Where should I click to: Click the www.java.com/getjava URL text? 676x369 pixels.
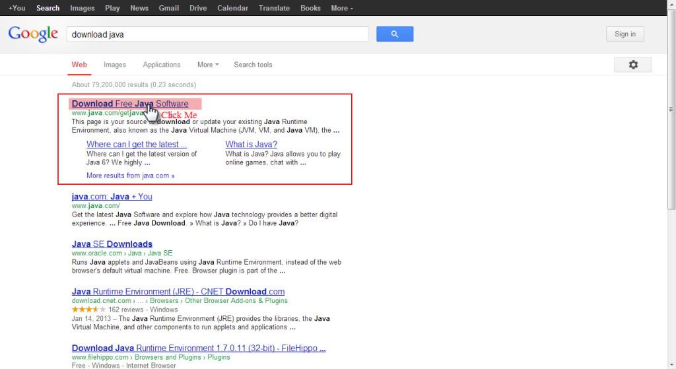108,113
